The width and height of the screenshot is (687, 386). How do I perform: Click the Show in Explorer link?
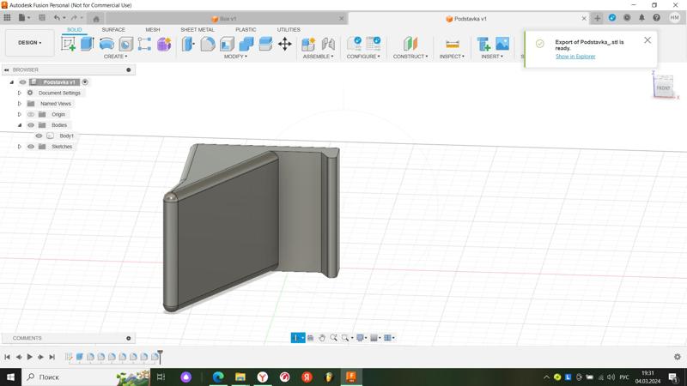(x=575, y=57)
